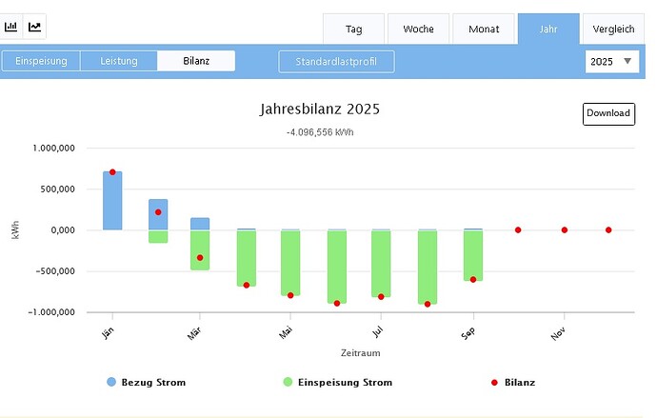Viewport: 657px width, 418px height.
Task: Select the Leistung view
Action: point(119,61)
